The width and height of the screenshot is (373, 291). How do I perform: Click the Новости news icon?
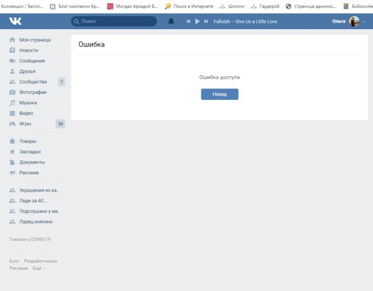[x=13, y=51]
